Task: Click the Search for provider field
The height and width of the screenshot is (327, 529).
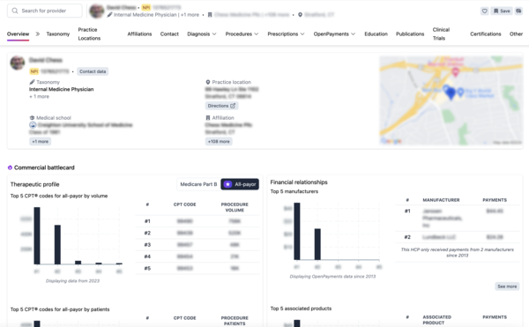Action: click(x=45, y=11)
